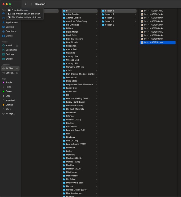
Task: Expand the Mr. Robot folder chevron
Action: coord(96,179)
